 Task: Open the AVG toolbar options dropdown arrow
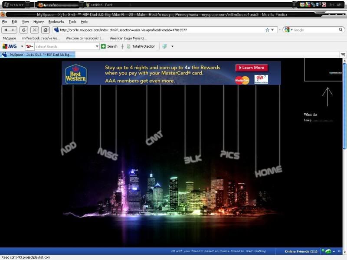[x=172, y=46]
